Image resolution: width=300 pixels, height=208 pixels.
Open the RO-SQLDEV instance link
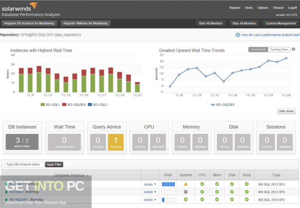pos(19,199)
